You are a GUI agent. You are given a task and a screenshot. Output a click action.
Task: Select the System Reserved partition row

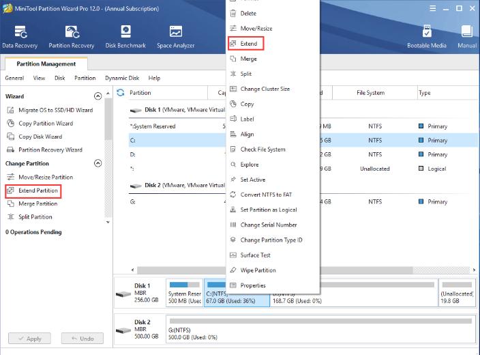point(177,126)
